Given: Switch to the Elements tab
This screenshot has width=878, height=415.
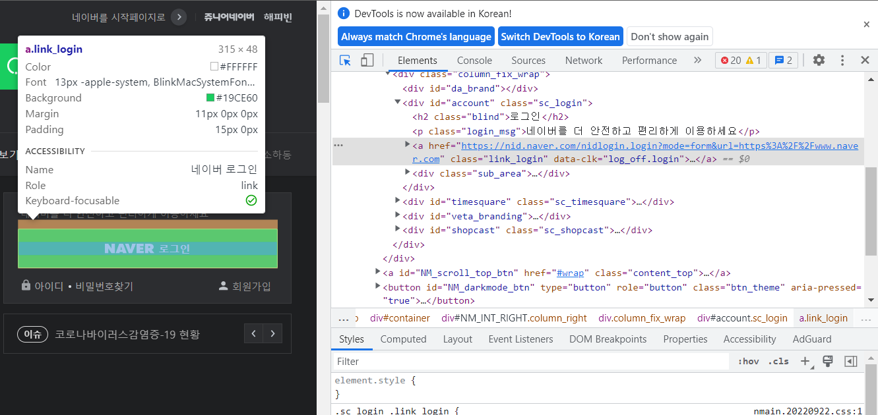Looking at the screenshot, I should tap(417, 60).
